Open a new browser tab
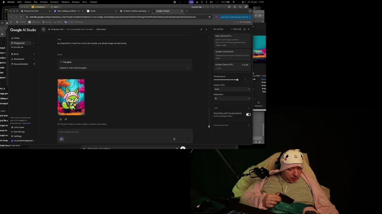 tap(187, 11)
